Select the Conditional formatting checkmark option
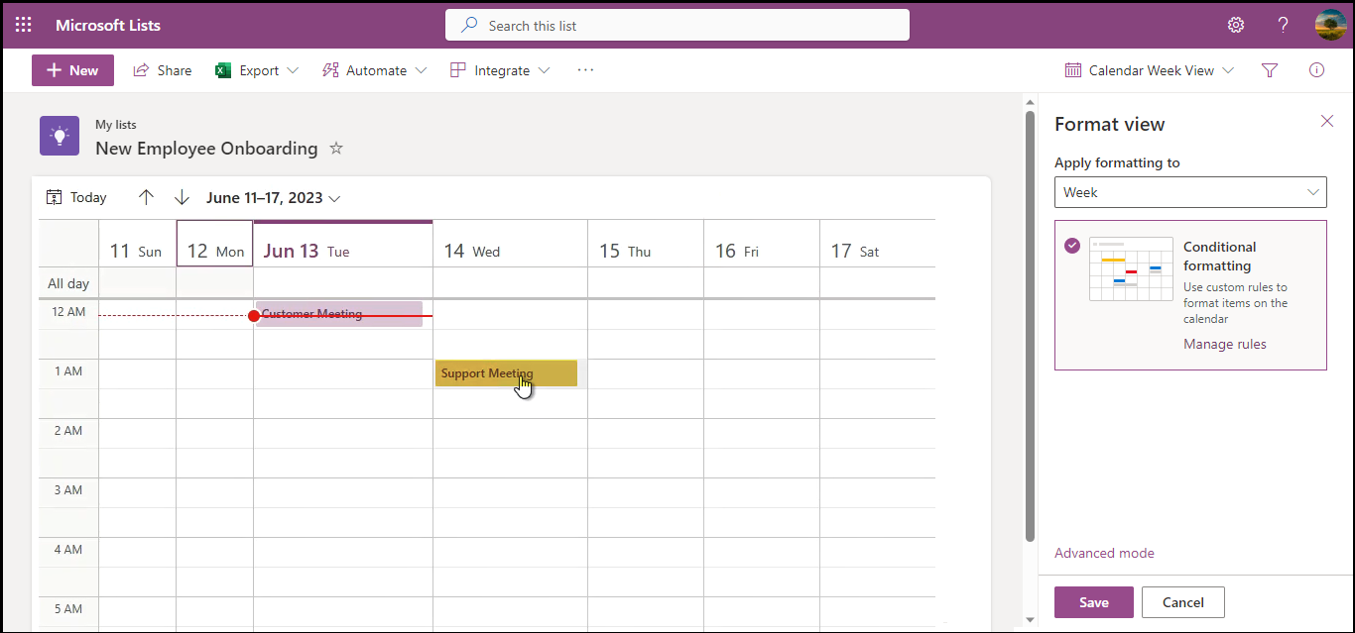 click(1071, 246)
